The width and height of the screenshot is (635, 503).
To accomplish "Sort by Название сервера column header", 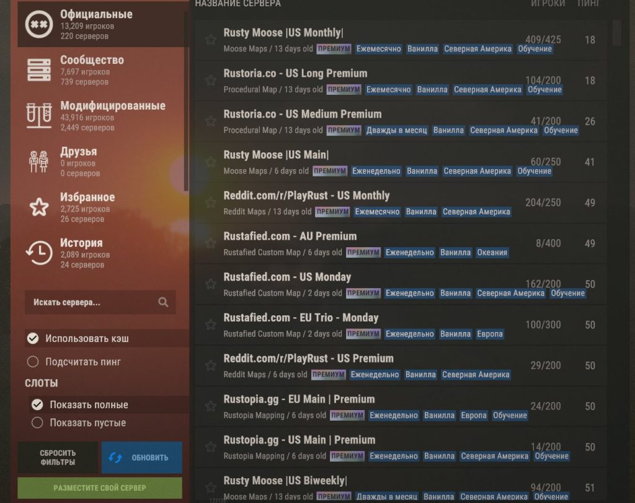I will coord(238,4).
